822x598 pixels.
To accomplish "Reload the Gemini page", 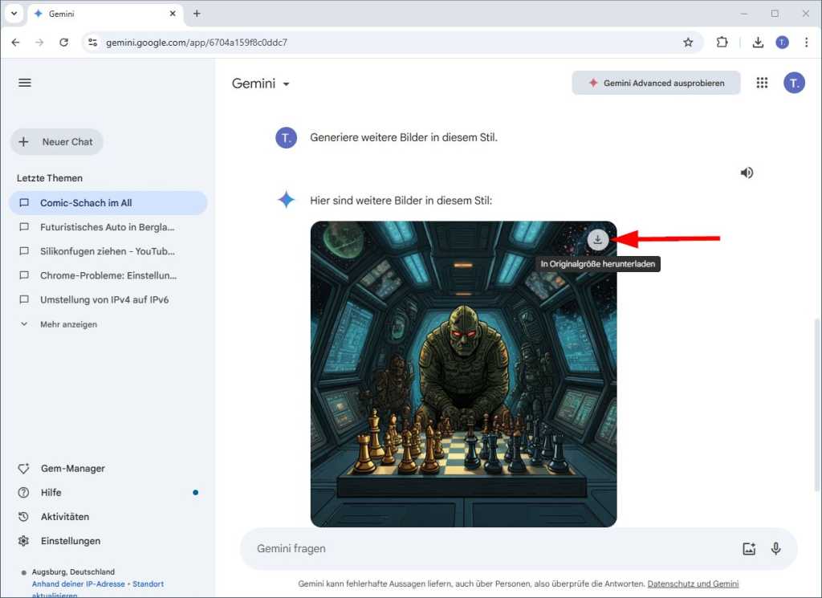I will 64,42.
